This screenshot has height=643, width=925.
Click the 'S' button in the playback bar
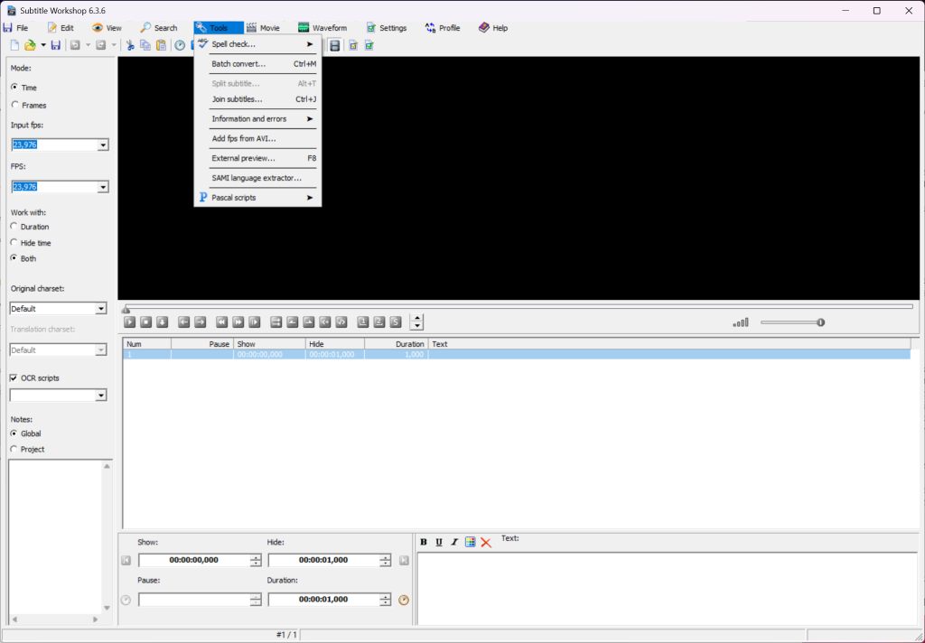(x=396, y=322)
